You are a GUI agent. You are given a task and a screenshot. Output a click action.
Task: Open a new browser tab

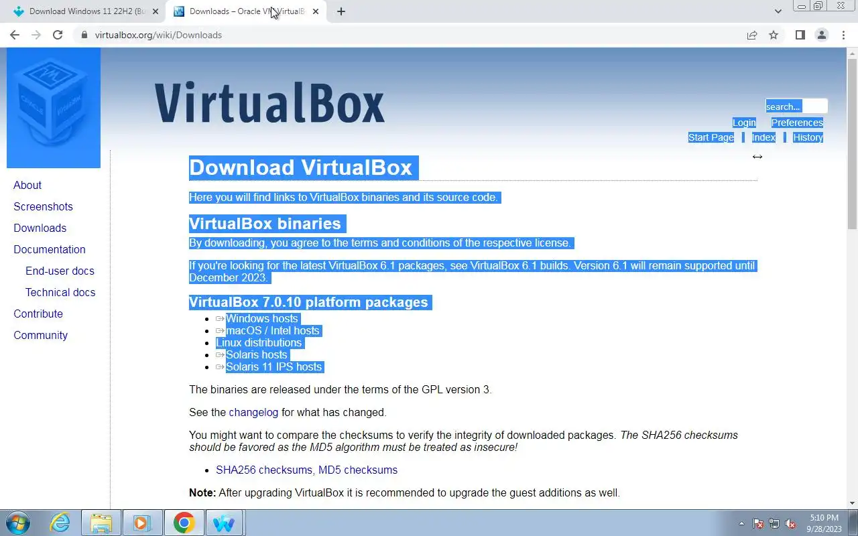(x=341, y=11)
